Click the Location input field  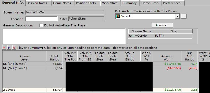point(42,19)
